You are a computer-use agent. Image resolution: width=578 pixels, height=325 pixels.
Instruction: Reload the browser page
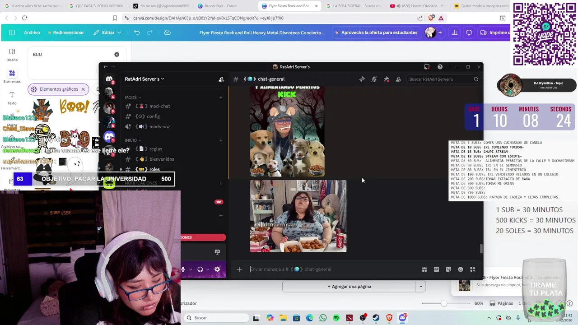[24, 18]
